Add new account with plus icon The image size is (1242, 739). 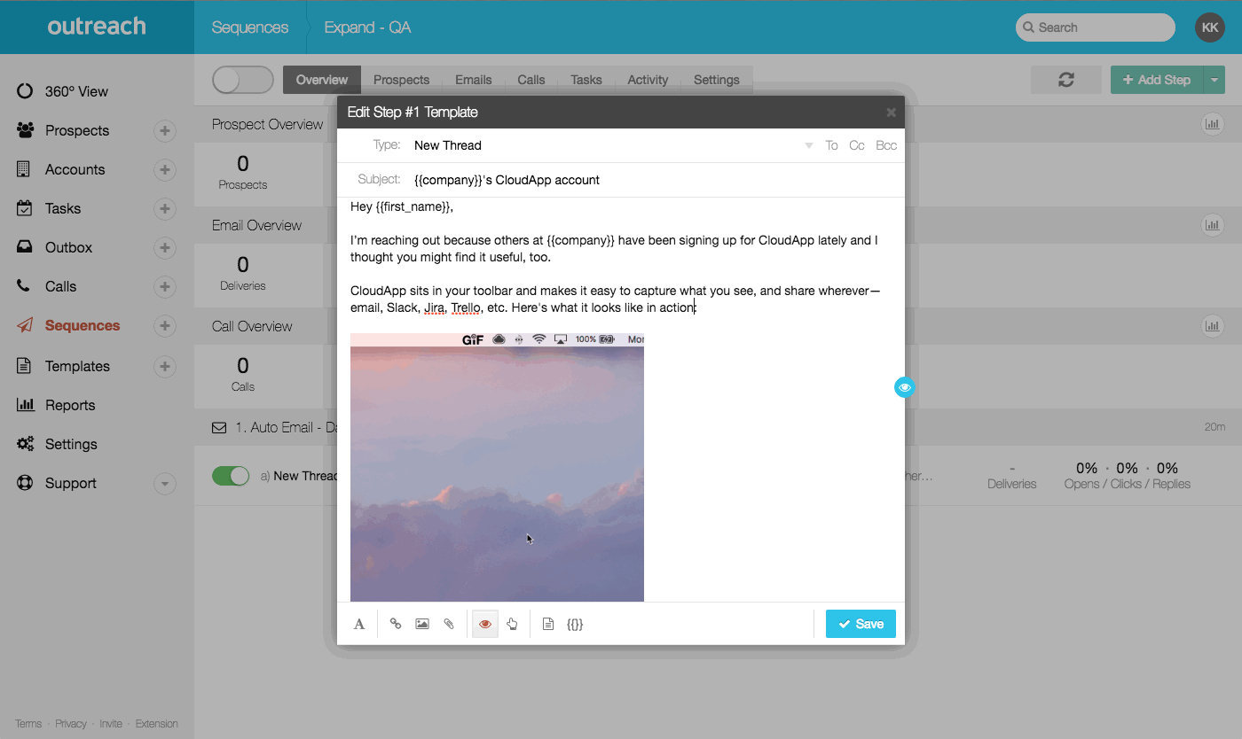coord(164,170)
